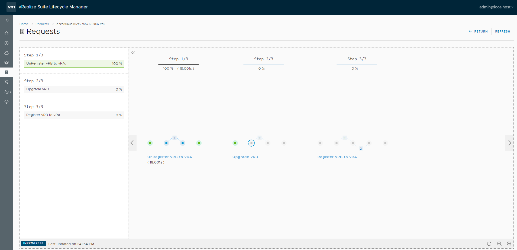
Task: Navigate diagram to previous with left arrow
Action: click(x=132, y=143)
